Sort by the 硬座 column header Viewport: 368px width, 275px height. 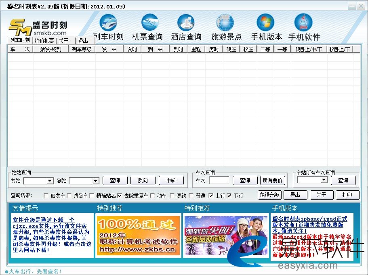tap(231, 49)
